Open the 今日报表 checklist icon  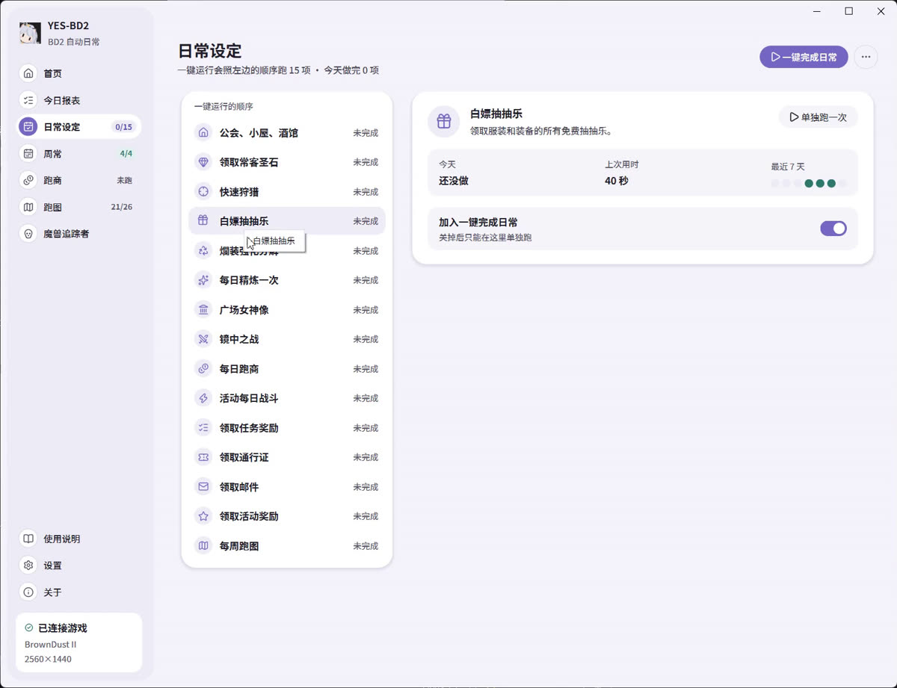pyautogui.click(x=28, y=100)
